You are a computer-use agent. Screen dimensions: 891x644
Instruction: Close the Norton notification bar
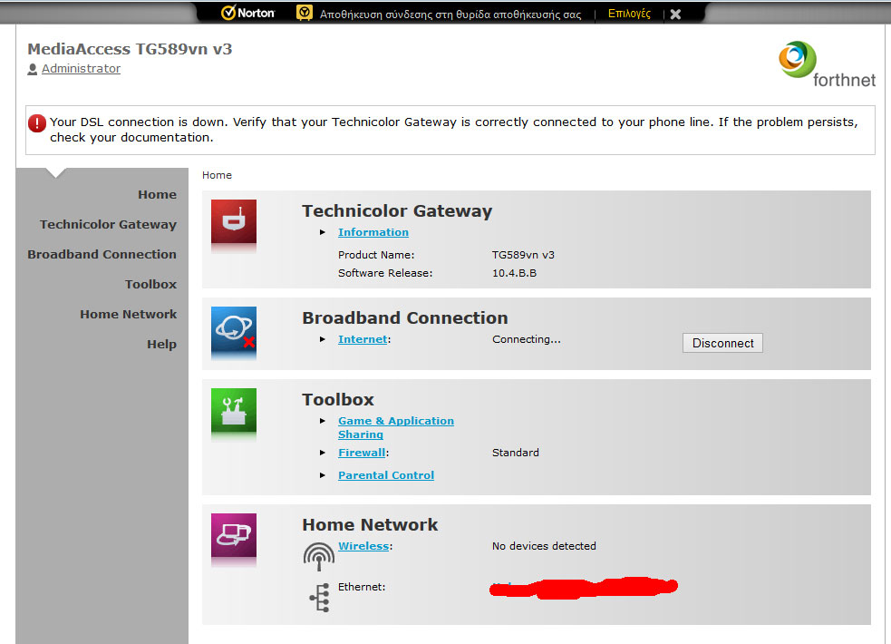pos(675,15)
